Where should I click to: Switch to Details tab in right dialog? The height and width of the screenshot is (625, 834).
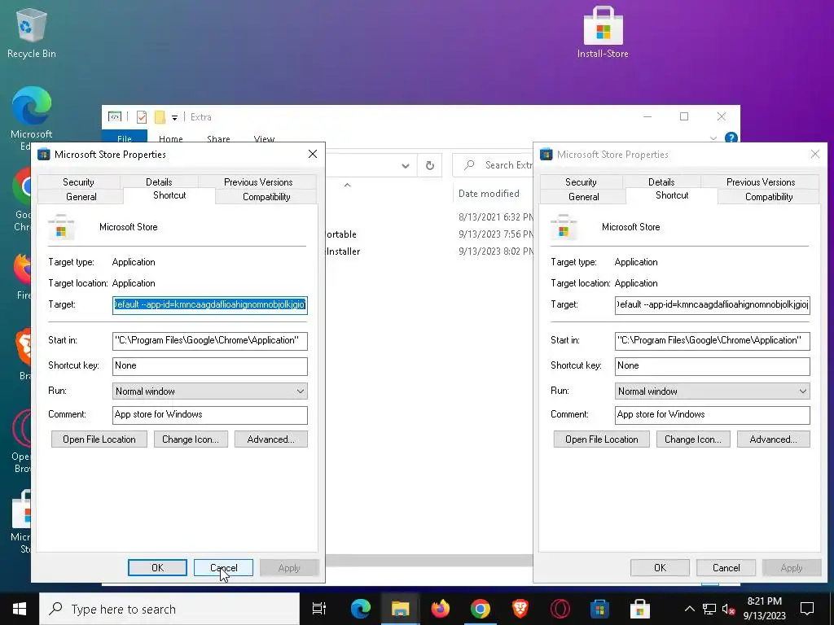tap(661, 181)
